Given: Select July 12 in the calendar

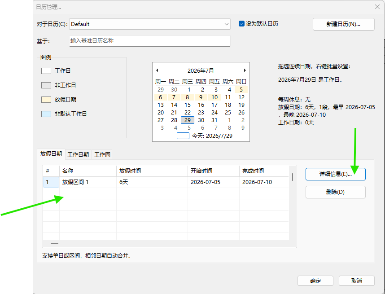Looking at the screenshot, I should click(x=241, y=97).
